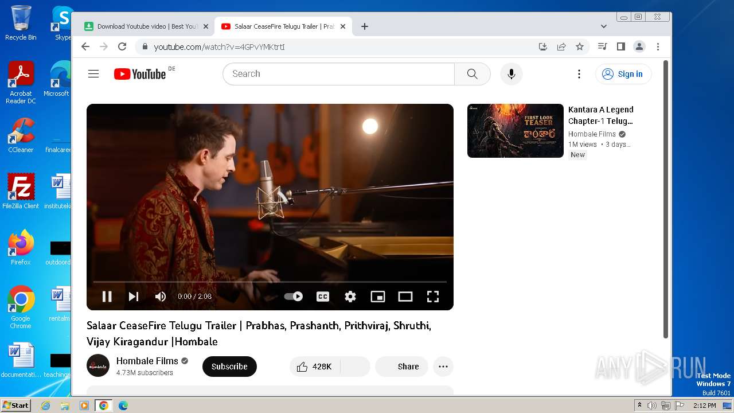Open Google Chrome desktop shortcut
This screenshot has width=734, height=413.
[x=21, y=307]
